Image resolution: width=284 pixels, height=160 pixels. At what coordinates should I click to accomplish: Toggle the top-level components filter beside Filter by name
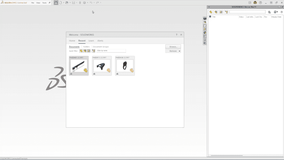pyautogui.click(x=93, y=51)
